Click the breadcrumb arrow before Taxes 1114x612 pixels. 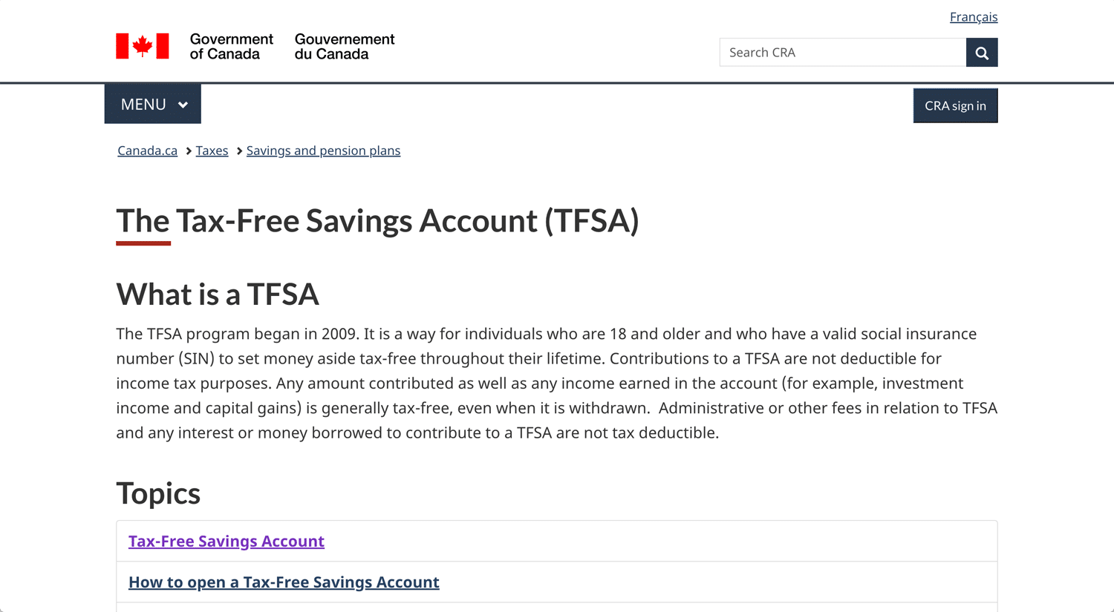point(189,151)
